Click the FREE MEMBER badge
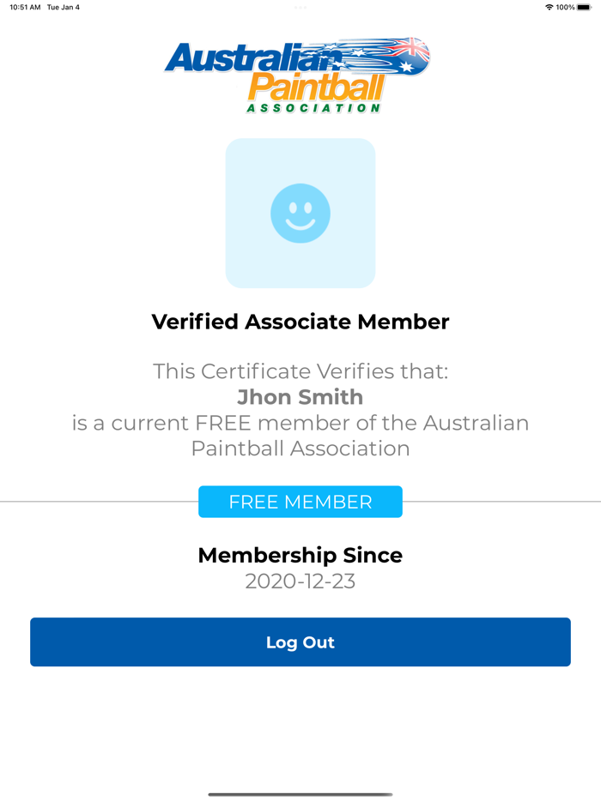Image resolution: width=601 pixels, height=801 pixels. (300, 502)
